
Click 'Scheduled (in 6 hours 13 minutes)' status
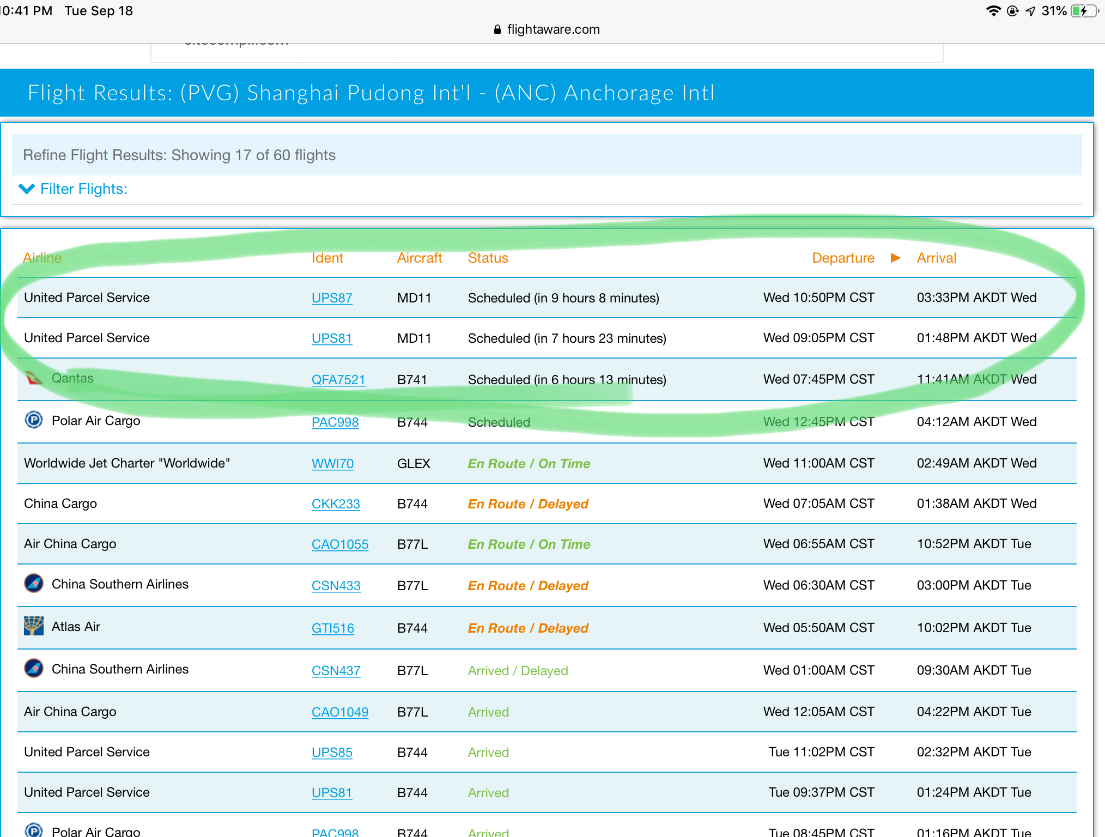(567, 380)
